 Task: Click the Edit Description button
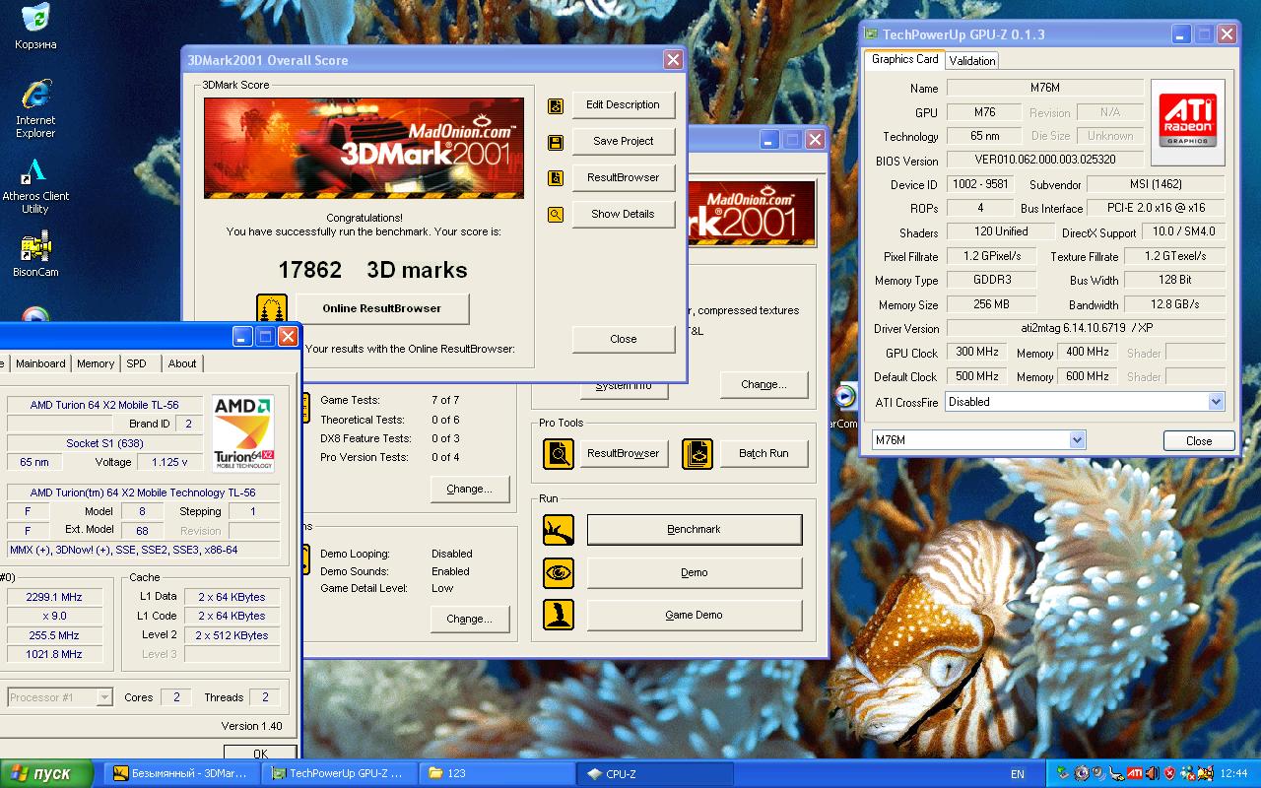point(623,105)
